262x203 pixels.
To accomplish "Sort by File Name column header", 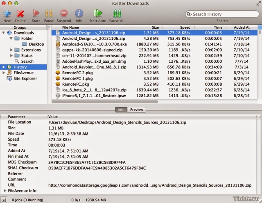I will point(91,27).
